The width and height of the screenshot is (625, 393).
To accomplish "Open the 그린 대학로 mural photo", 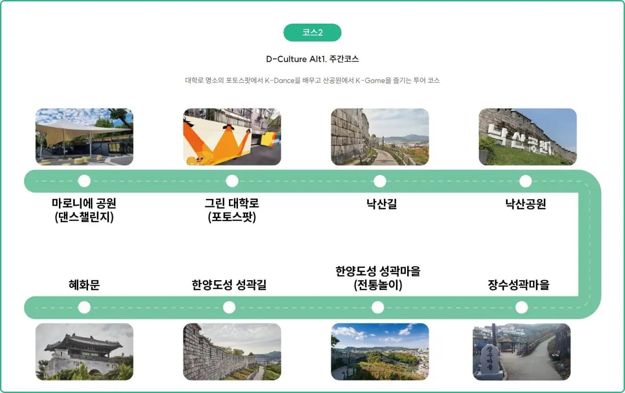I will (x=232, y=137).
